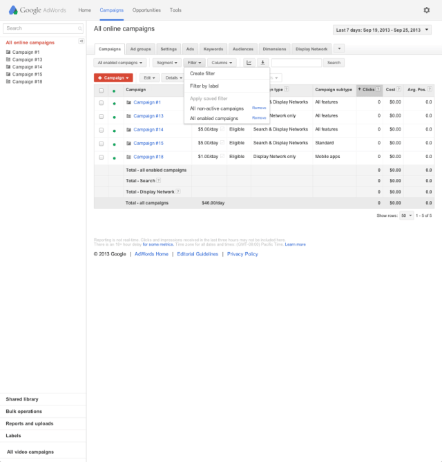Open the Edit dropdown
The image size is (442, 462).
[149, 78]
